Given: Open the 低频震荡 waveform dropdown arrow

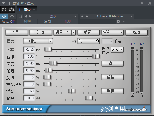Looking at the screenshot, I should [x=122, y=50].
